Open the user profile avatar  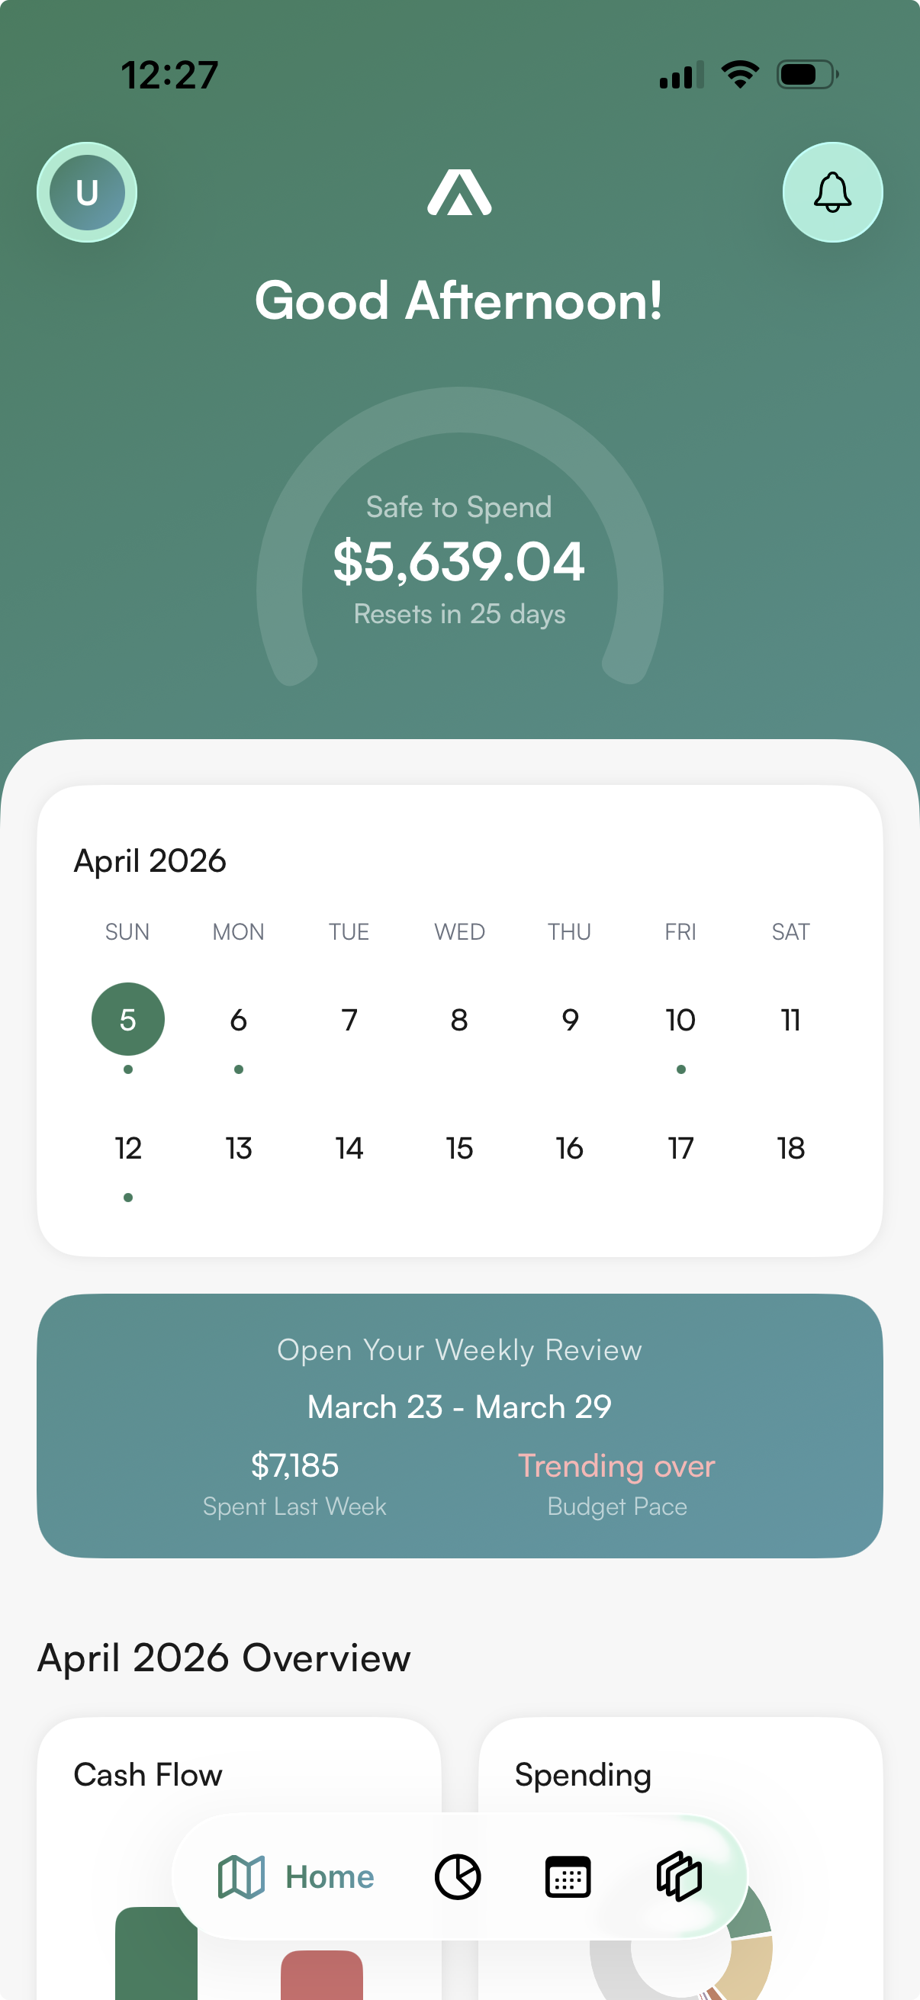click(x=87, y=192)
